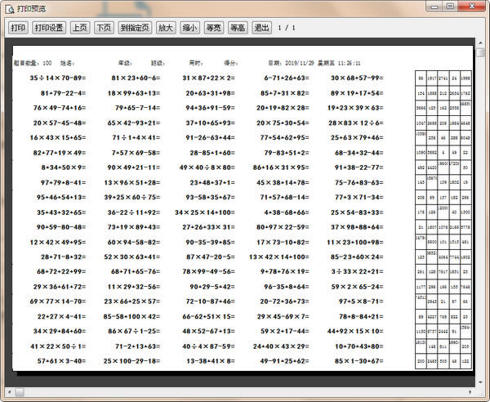490x402 pixels.
Task: Zoom out using 缩小 button
Action: (189, 27)
